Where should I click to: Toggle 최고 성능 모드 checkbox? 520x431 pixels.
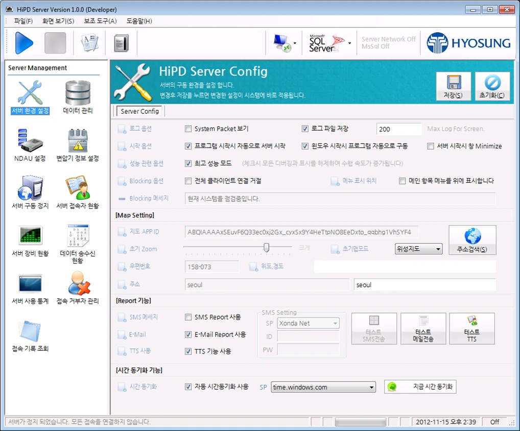[x=188, y=163]
